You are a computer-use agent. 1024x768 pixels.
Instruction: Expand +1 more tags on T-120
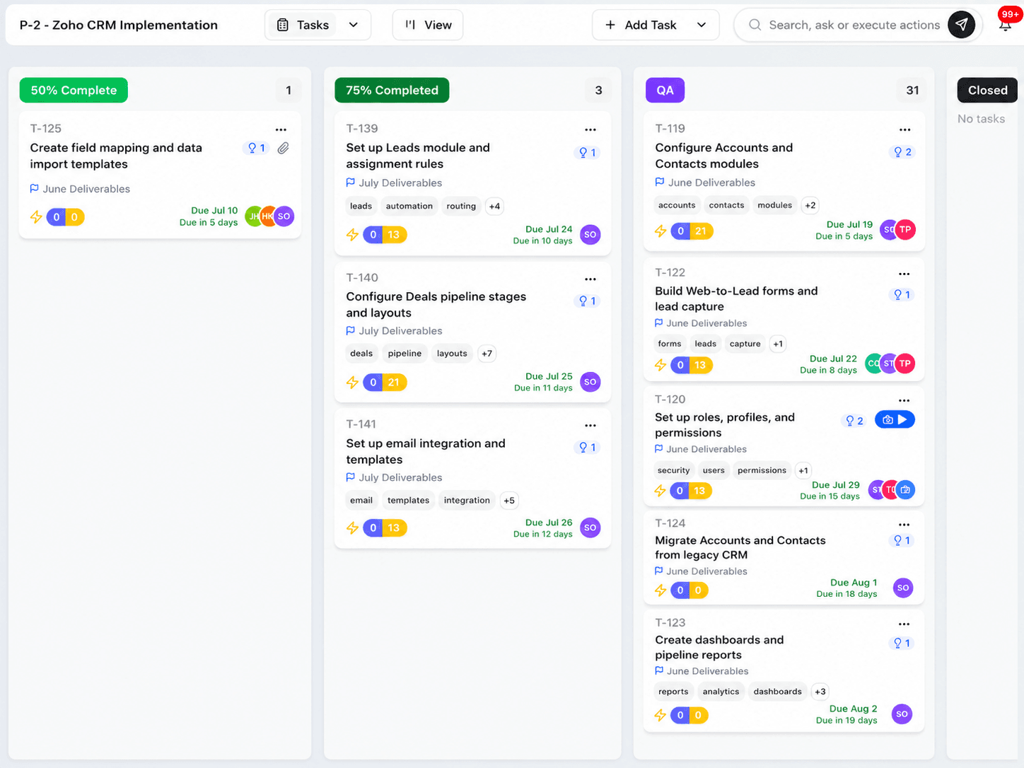pos(803,470)
